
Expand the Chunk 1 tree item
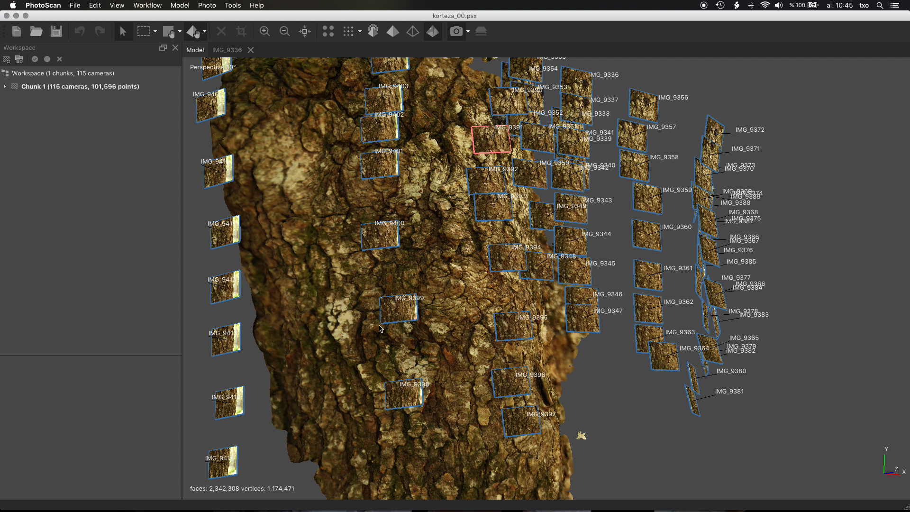click(x=5, y=87)
